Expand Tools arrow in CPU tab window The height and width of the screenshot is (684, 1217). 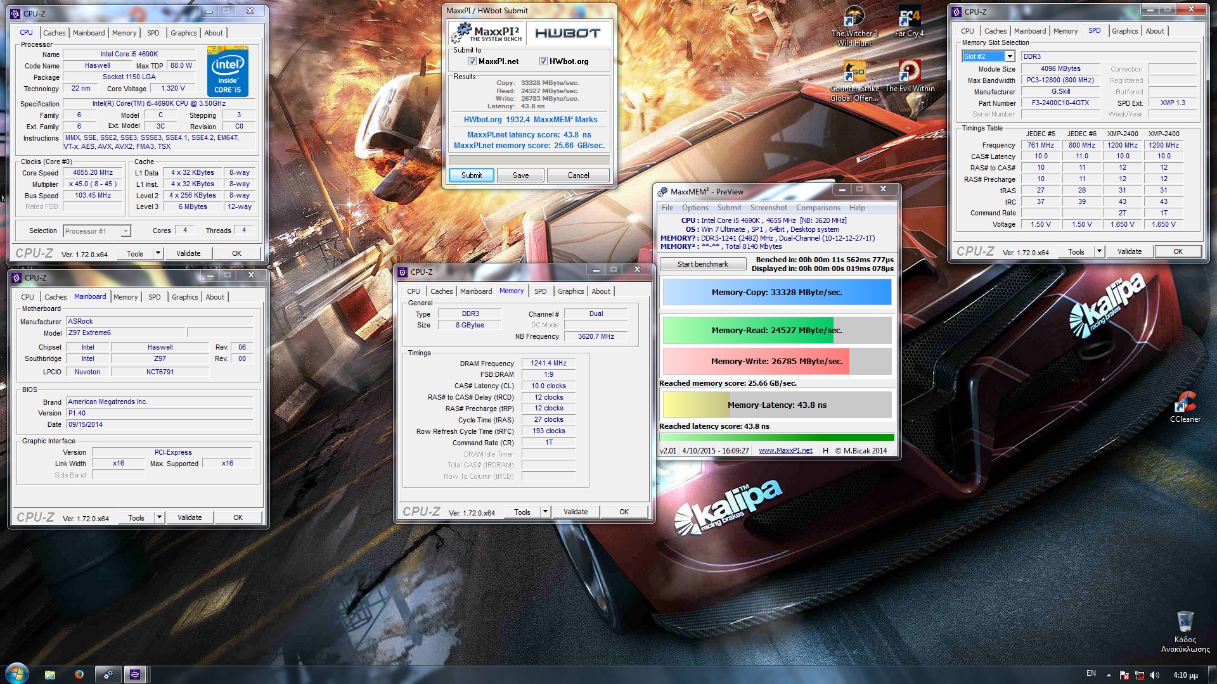[x=158, y=253]
